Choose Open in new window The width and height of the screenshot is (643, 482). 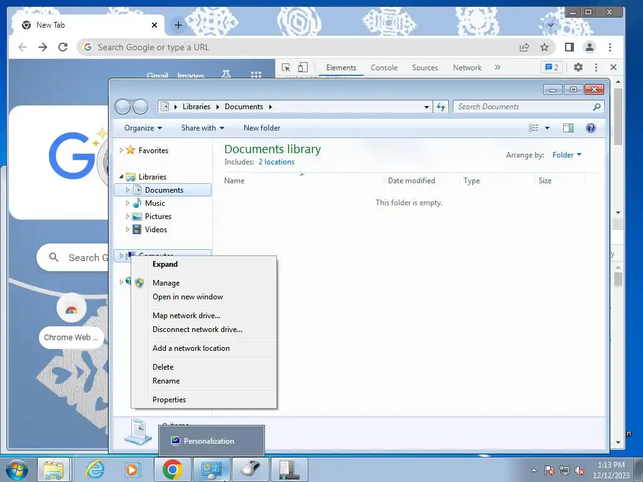204,297
